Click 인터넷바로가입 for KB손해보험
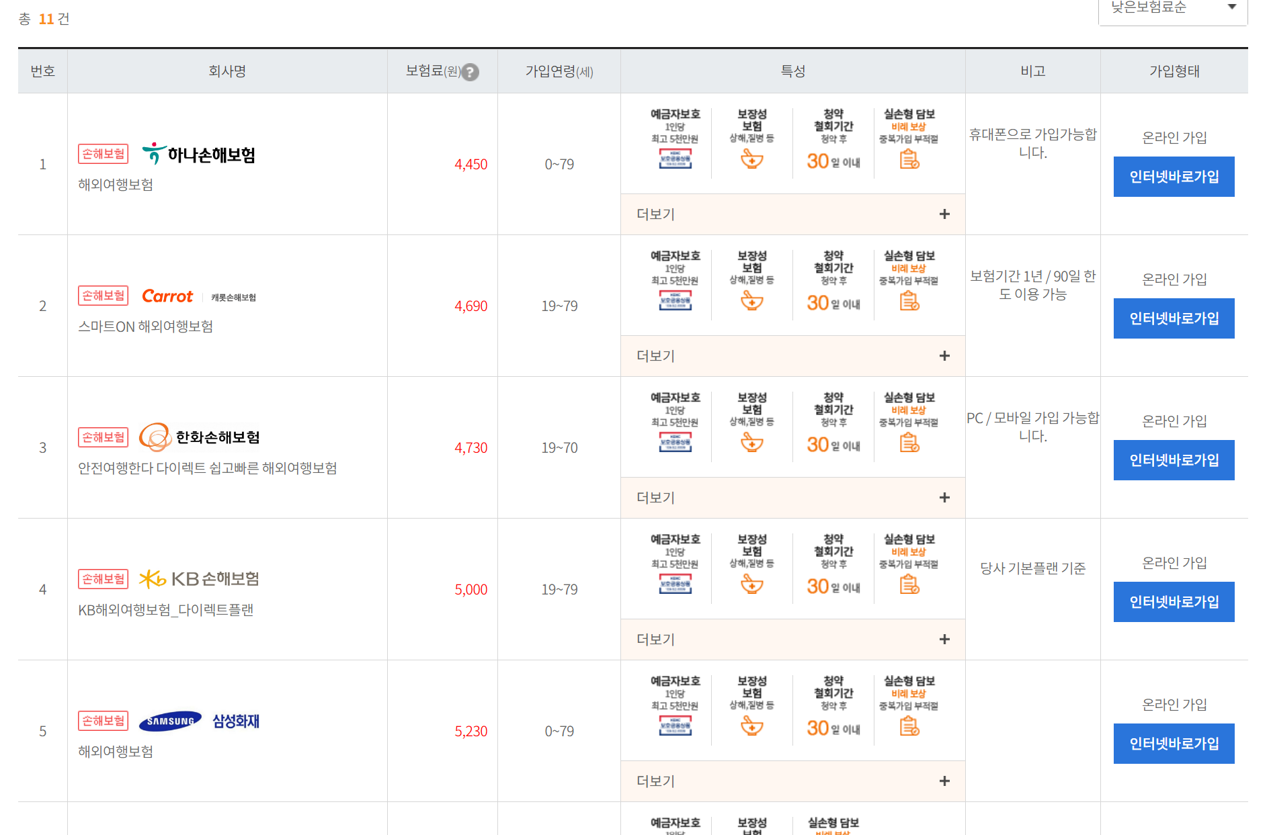The image size is (1269, 835). click(1174, 602)
